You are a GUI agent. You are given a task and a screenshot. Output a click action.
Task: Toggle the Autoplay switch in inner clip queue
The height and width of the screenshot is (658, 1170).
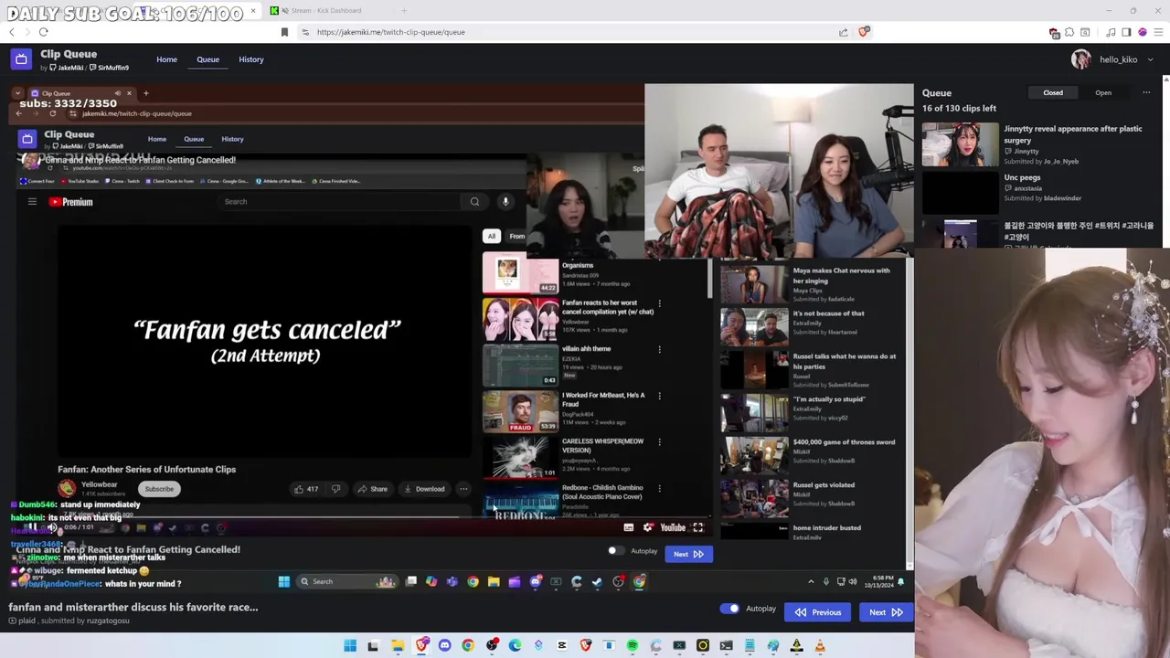pos(615,551)
